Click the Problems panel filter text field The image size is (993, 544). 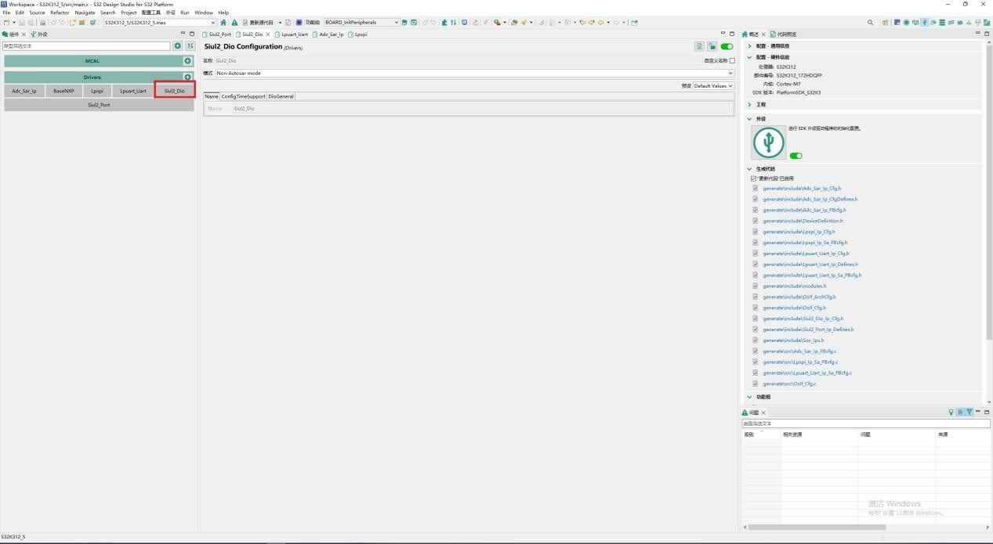[866, 423]
